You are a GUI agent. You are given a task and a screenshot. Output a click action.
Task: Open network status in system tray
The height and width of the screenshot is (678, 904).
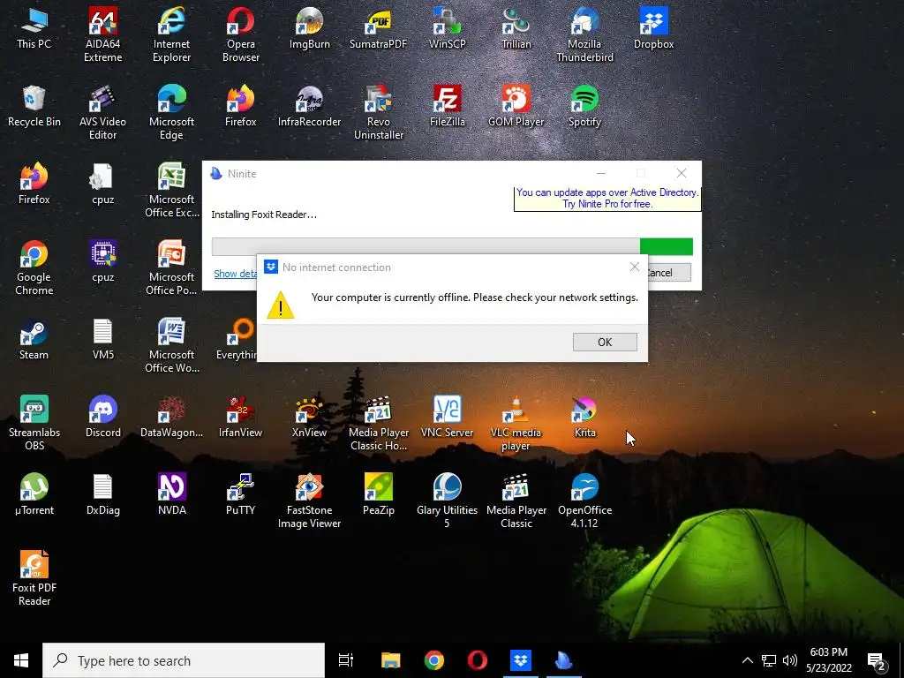(769, 660)
